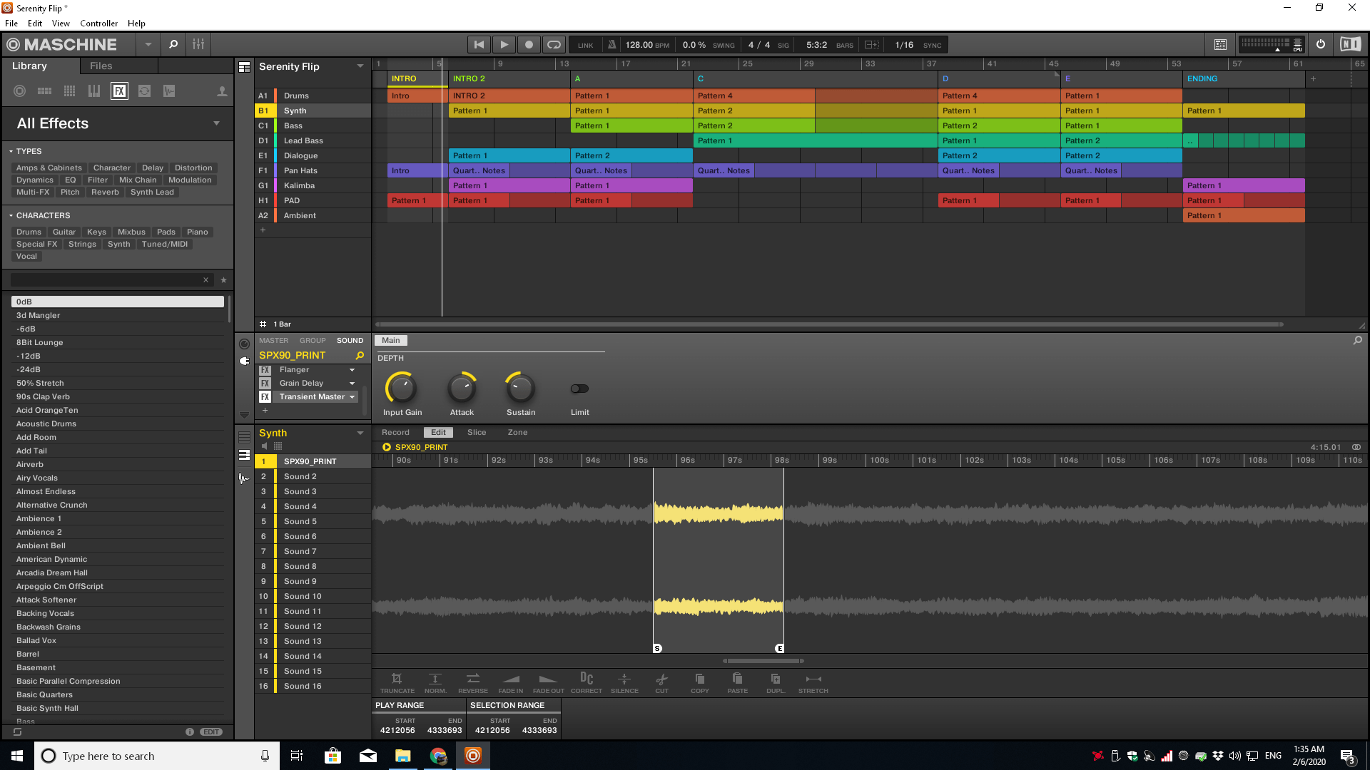Image resolution: width=1370 pixels, height=770 pixels.
Task: Click the metronome icon in transport bar
Action: pyautogui.click(x=612, y=44)
